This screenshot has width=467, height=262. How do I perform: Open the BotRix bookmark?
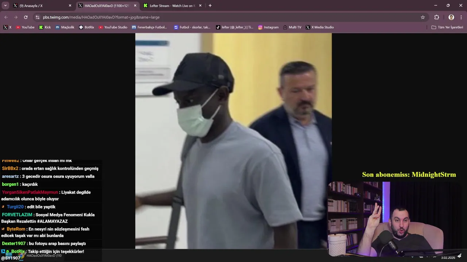[86, 27]
